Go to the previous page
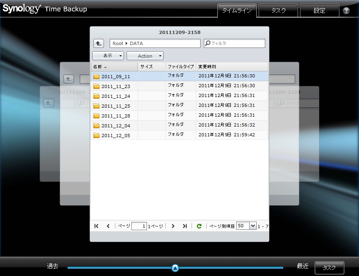This screenshot has width=359, height=276. pyautogui.click(x=108, y=226)
